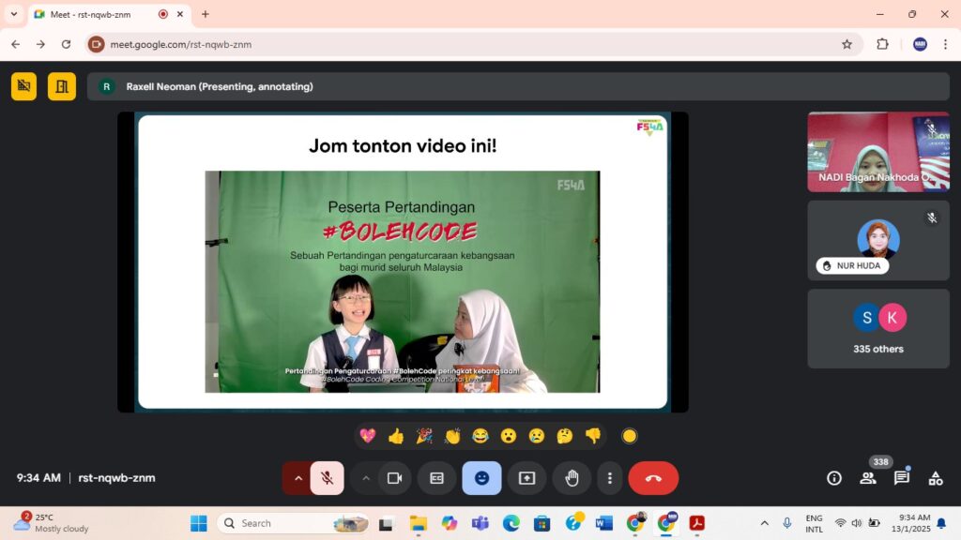Screen dimensions: 961x540
Task: Open the meeting details info panel
Action: coord(834,478)
